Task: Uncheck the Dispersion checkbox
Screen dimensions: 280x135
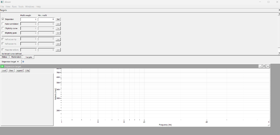Action: [3, 19]
